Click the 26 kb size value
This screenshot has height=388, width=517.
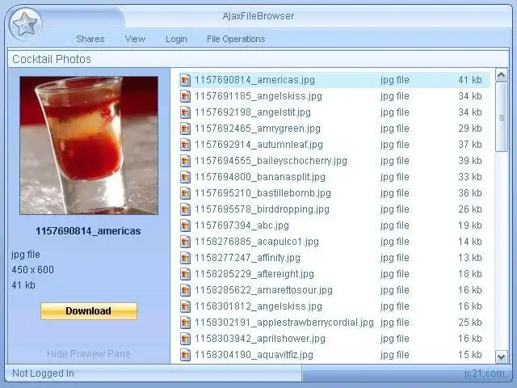point(470,209)
